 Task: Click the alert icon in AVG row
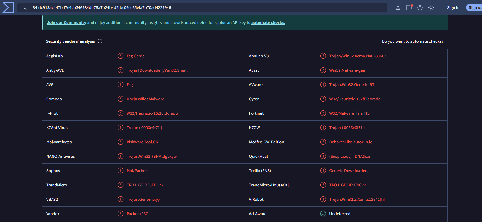[x=120, y=84]
